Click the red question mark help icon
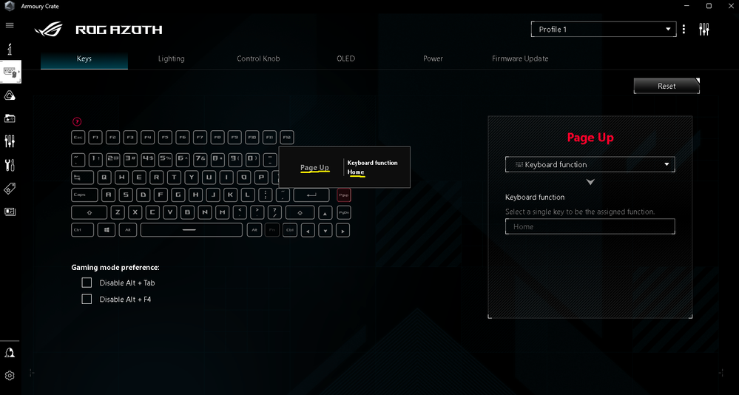This screenshot has height=395, width=739. [x=77, y=121]
